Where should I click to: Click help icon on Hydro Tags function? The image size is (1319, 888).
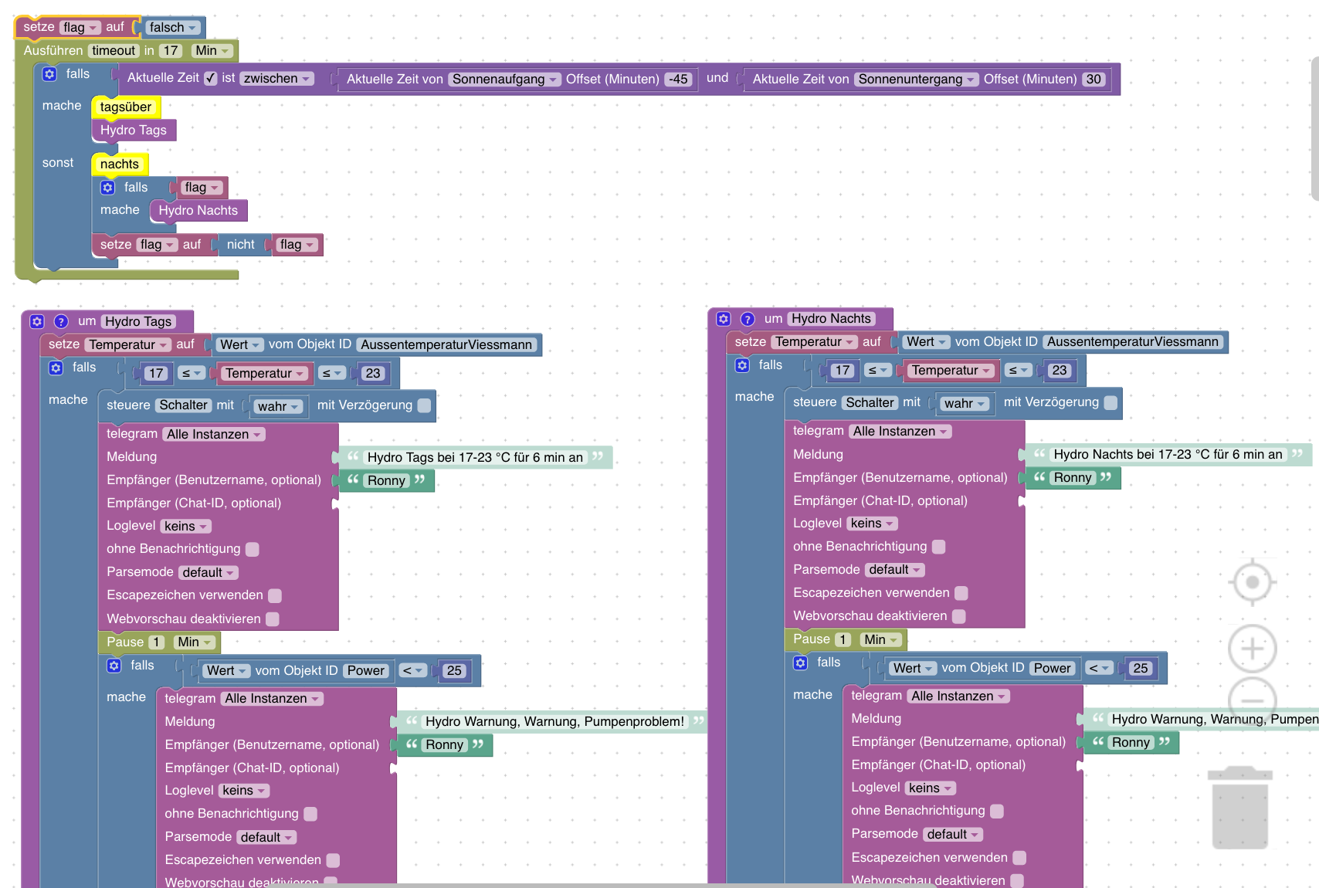[x=61, y=321]
